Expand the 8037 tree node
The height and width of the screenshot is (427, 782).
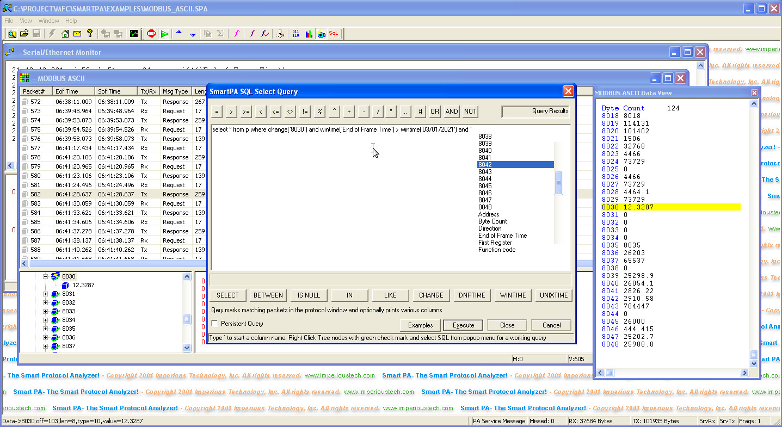point(46,346)
